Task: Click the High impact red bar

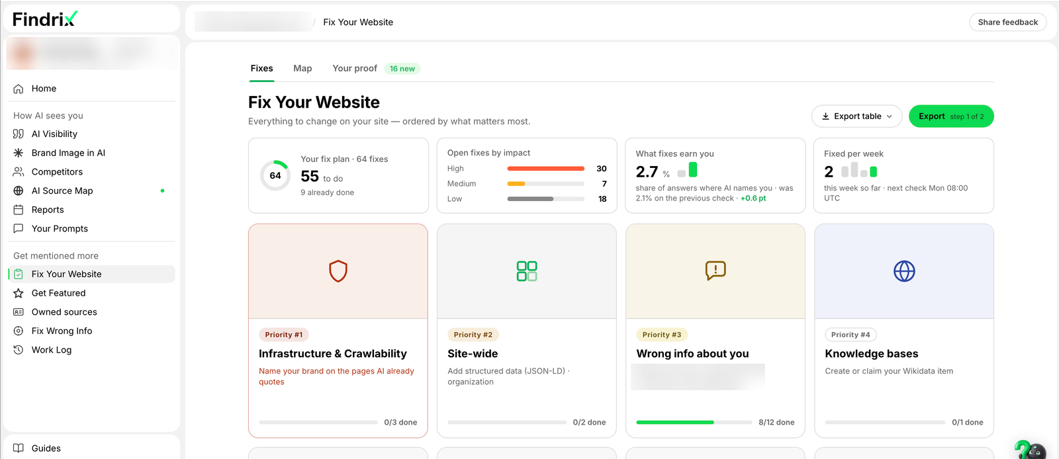Action: (545, 169)
